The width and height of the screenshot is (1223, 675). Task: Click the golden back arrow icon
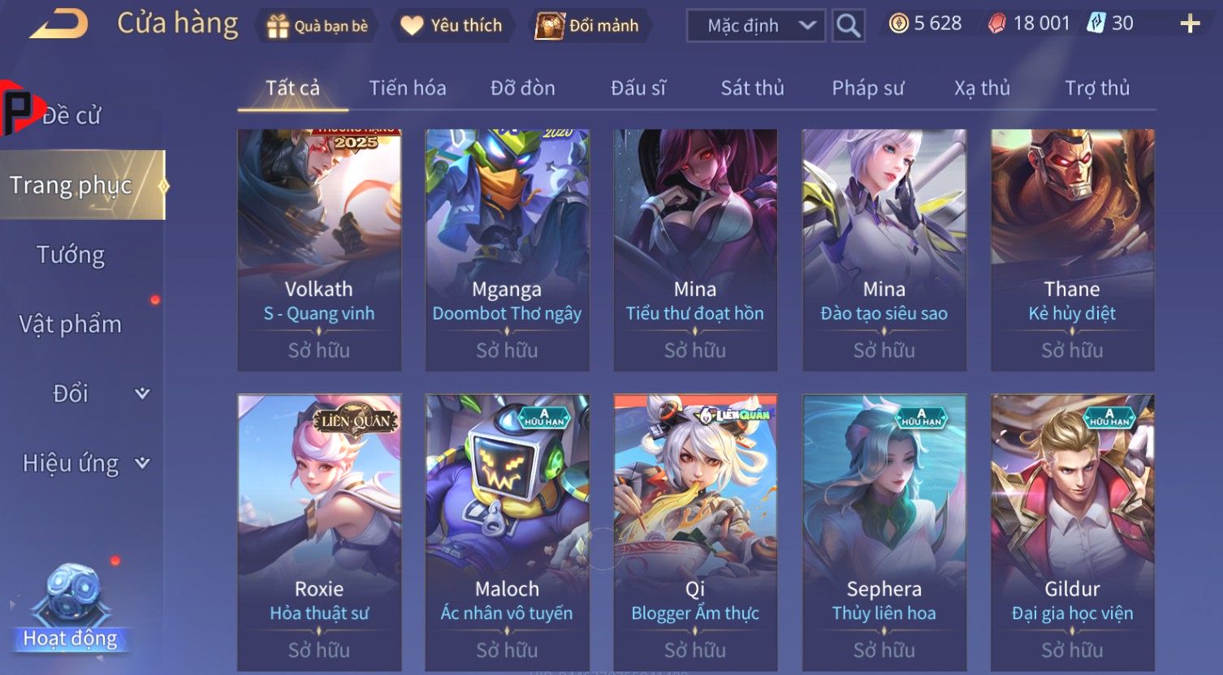pyautogui.click(x=58, y=24)
